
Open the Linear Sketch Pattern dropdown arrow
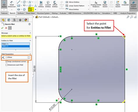(89, 6)
